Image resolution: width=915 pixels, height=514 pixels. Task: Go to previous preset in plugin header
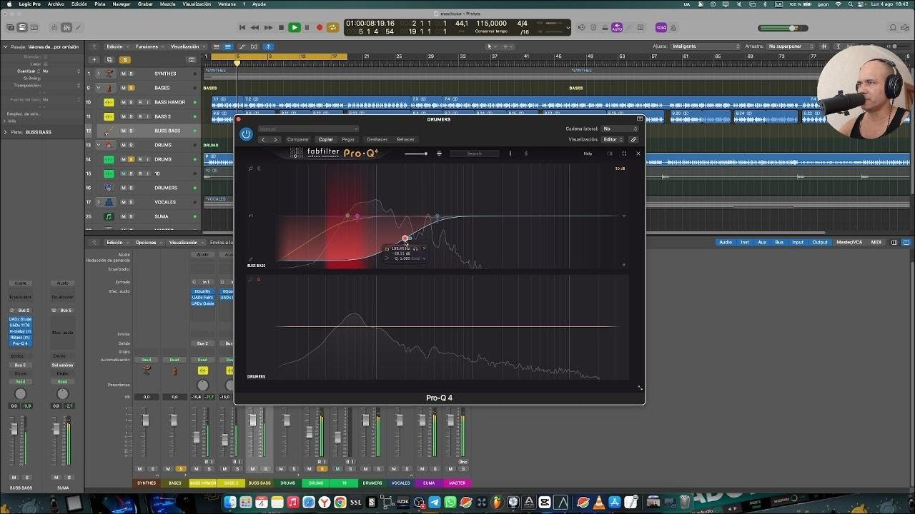pyautogui.click(x=263, y=139)
